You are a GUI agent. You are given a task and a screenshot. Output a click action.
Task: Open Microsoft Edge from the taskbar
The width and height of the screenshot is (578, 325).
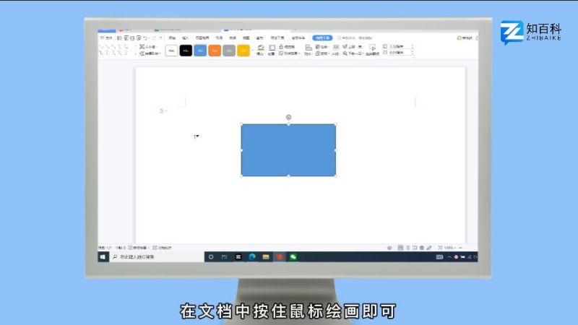(x=252, y=256)
